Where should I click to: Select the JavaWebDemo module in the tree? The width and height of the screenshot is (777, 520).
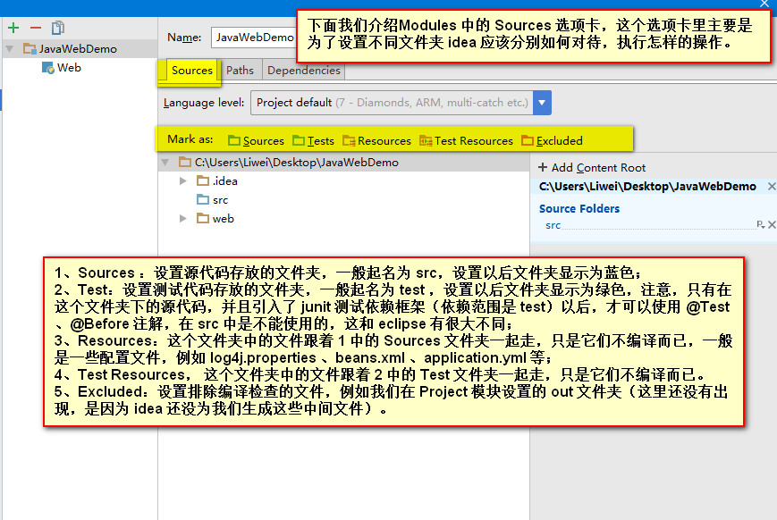[x=78, y=48]
